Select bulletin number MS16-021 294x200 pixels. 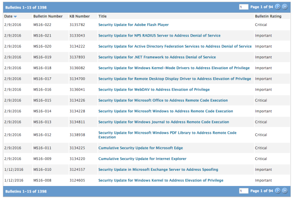(x=42, y=35)
